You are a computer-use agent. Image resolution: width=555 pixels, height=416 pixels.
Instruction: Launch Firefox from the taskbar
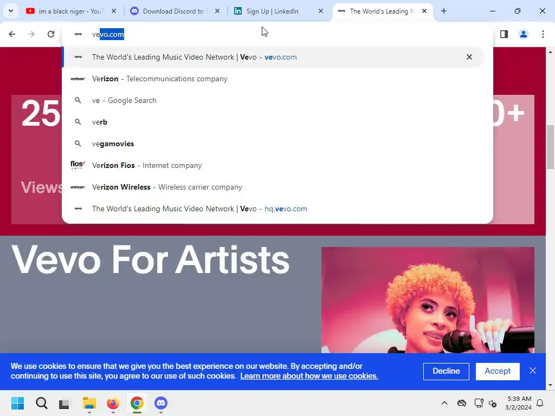[113, 403]
